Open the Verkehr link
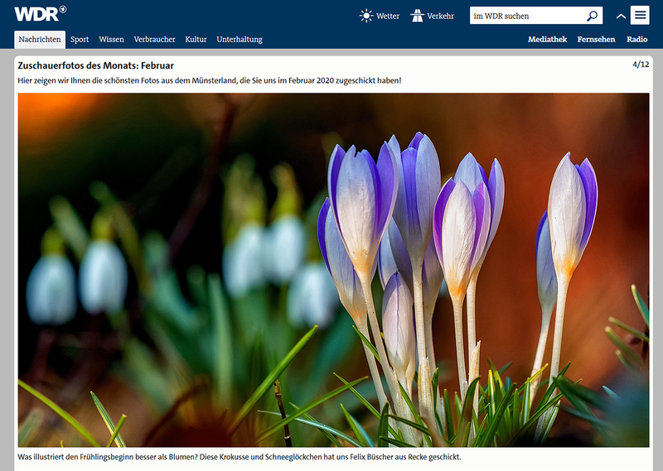 (440, 16)
